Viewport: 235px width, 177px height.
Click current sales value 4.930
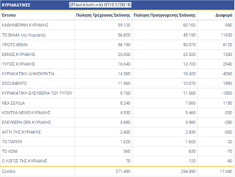[125, 113]
